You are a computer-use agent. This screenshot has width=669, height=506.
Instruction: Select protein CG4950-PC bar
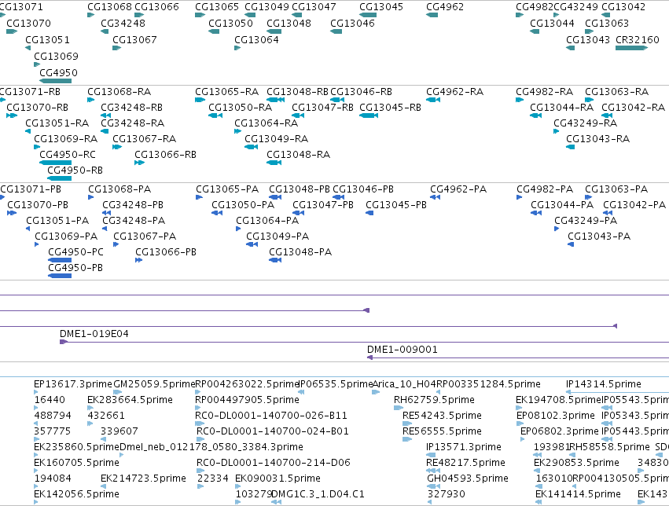(x=60, y=260)
